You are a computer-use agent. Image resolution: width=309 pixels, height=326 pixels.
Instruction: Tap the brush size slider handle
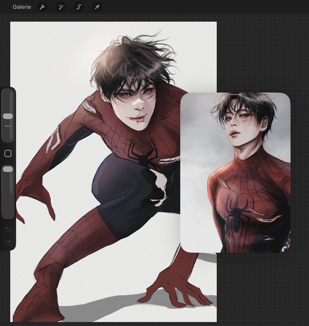click(7, 115)
